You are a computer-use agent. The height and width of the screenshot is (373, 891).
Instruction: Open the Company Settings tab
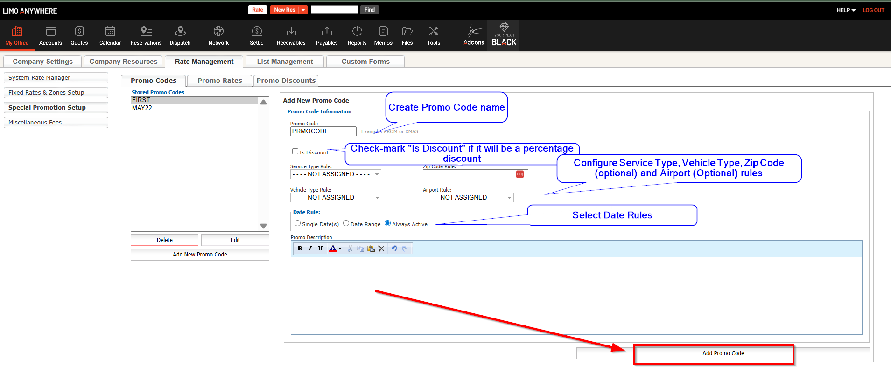click(x=42, y=62)
